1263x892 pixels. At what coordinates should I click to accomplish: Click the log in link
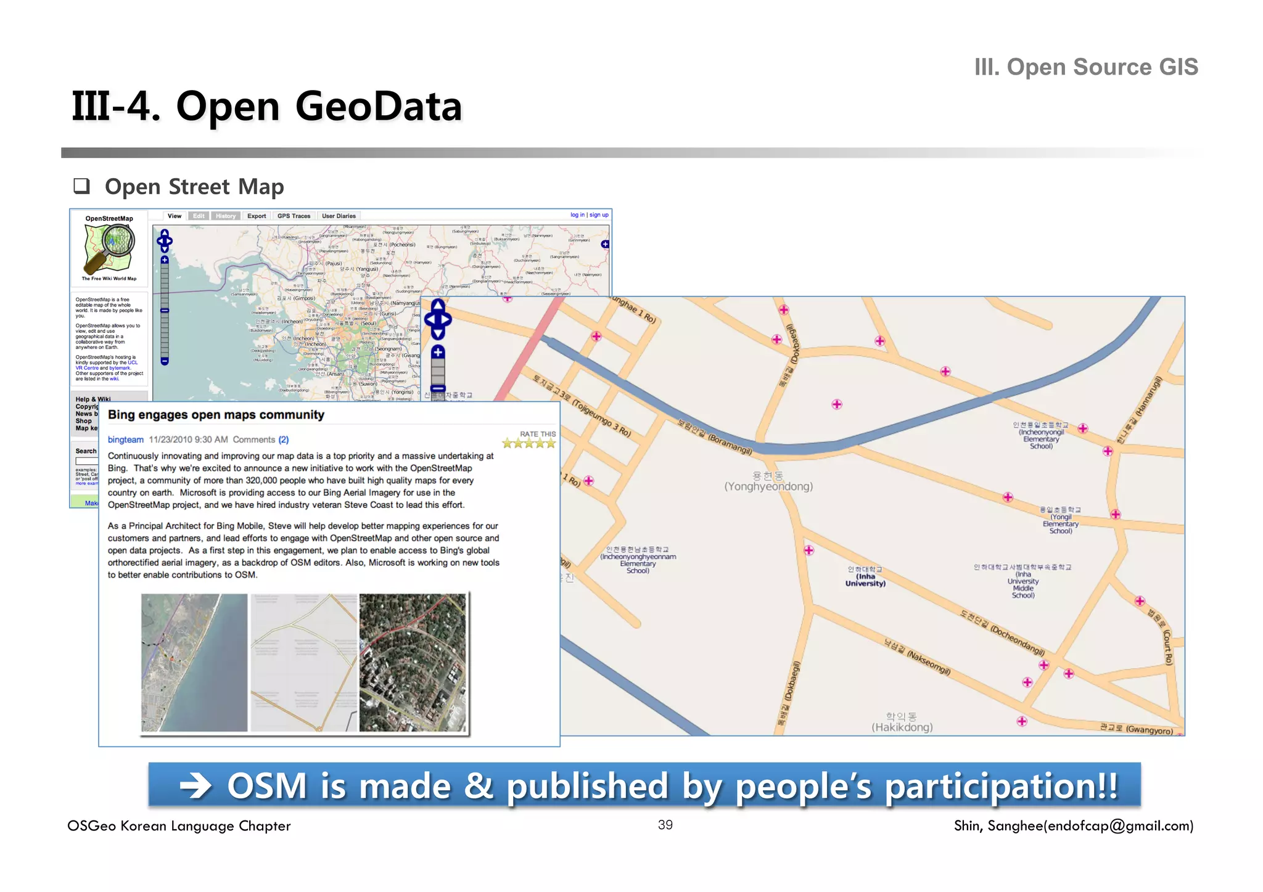pos(577,215)
